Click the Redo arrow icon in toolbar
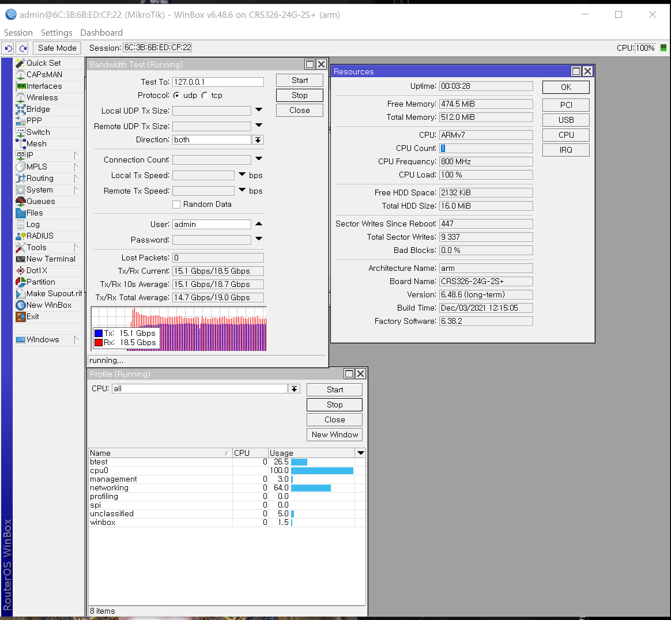671x620 pixels. (x=23, y=48)
